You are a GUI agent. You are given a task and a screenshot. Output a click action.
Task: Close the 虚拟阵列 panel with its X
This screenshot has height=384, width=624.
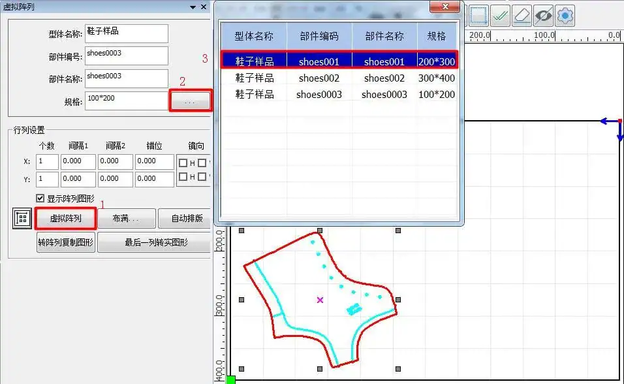pos(204,7)
